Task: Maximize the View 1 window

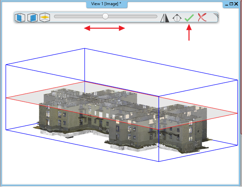Action: coord(231,4)
